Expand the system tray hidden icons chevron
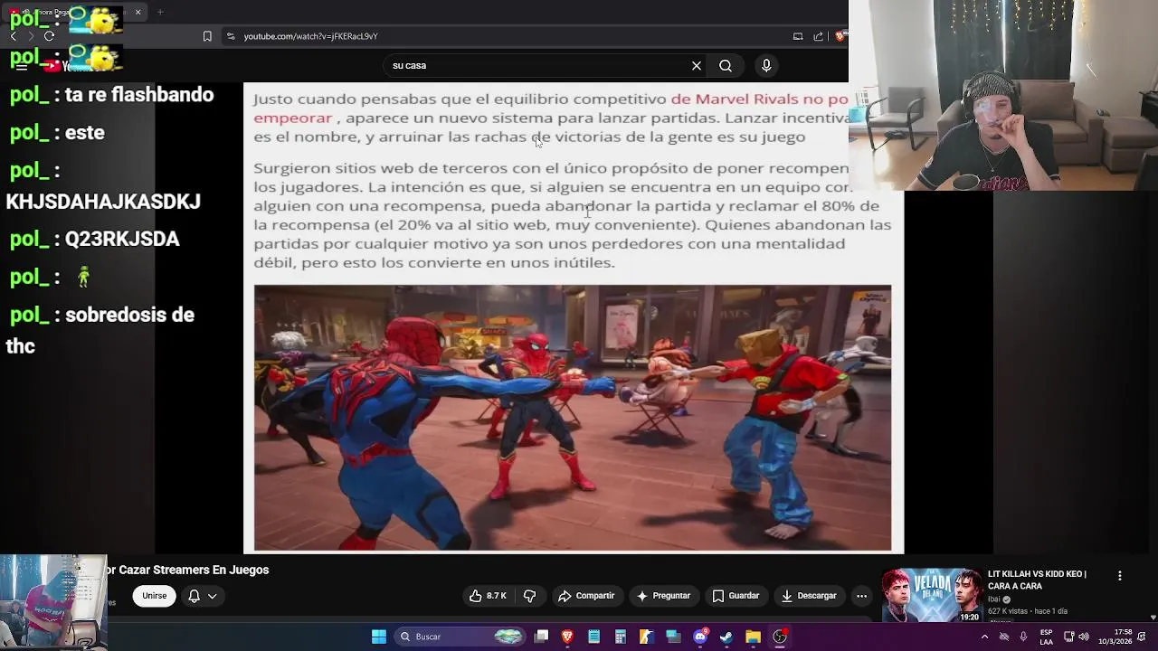Screen dimensions: 1158x651 pos(984,637)
